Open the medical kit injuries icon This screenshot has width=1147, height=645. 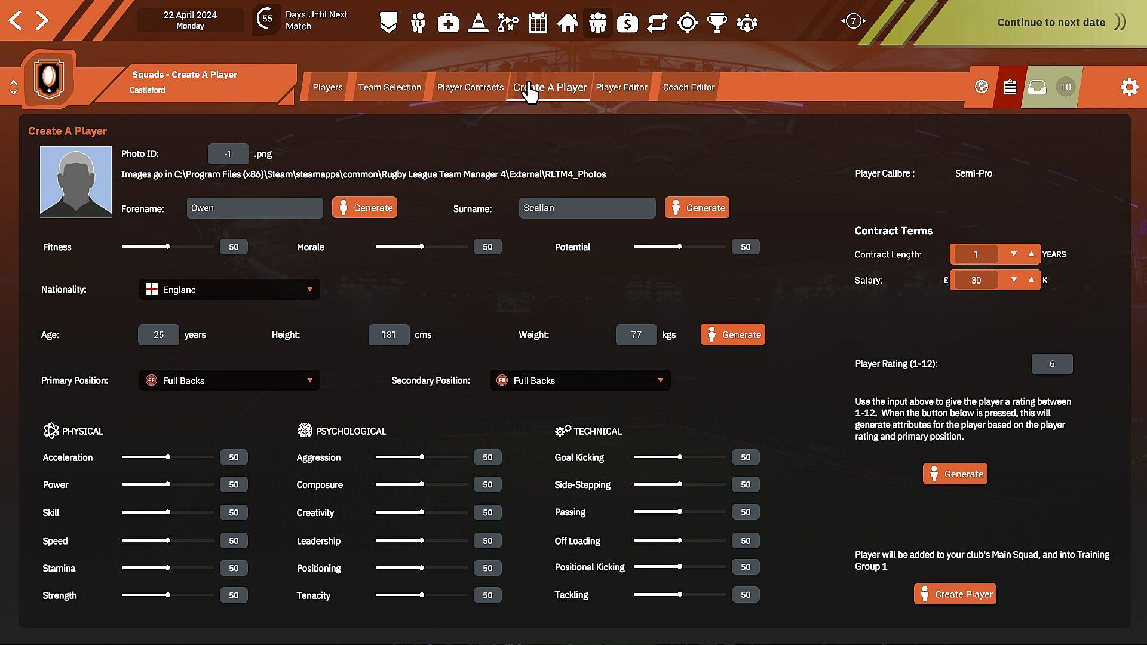pos(448,23)
